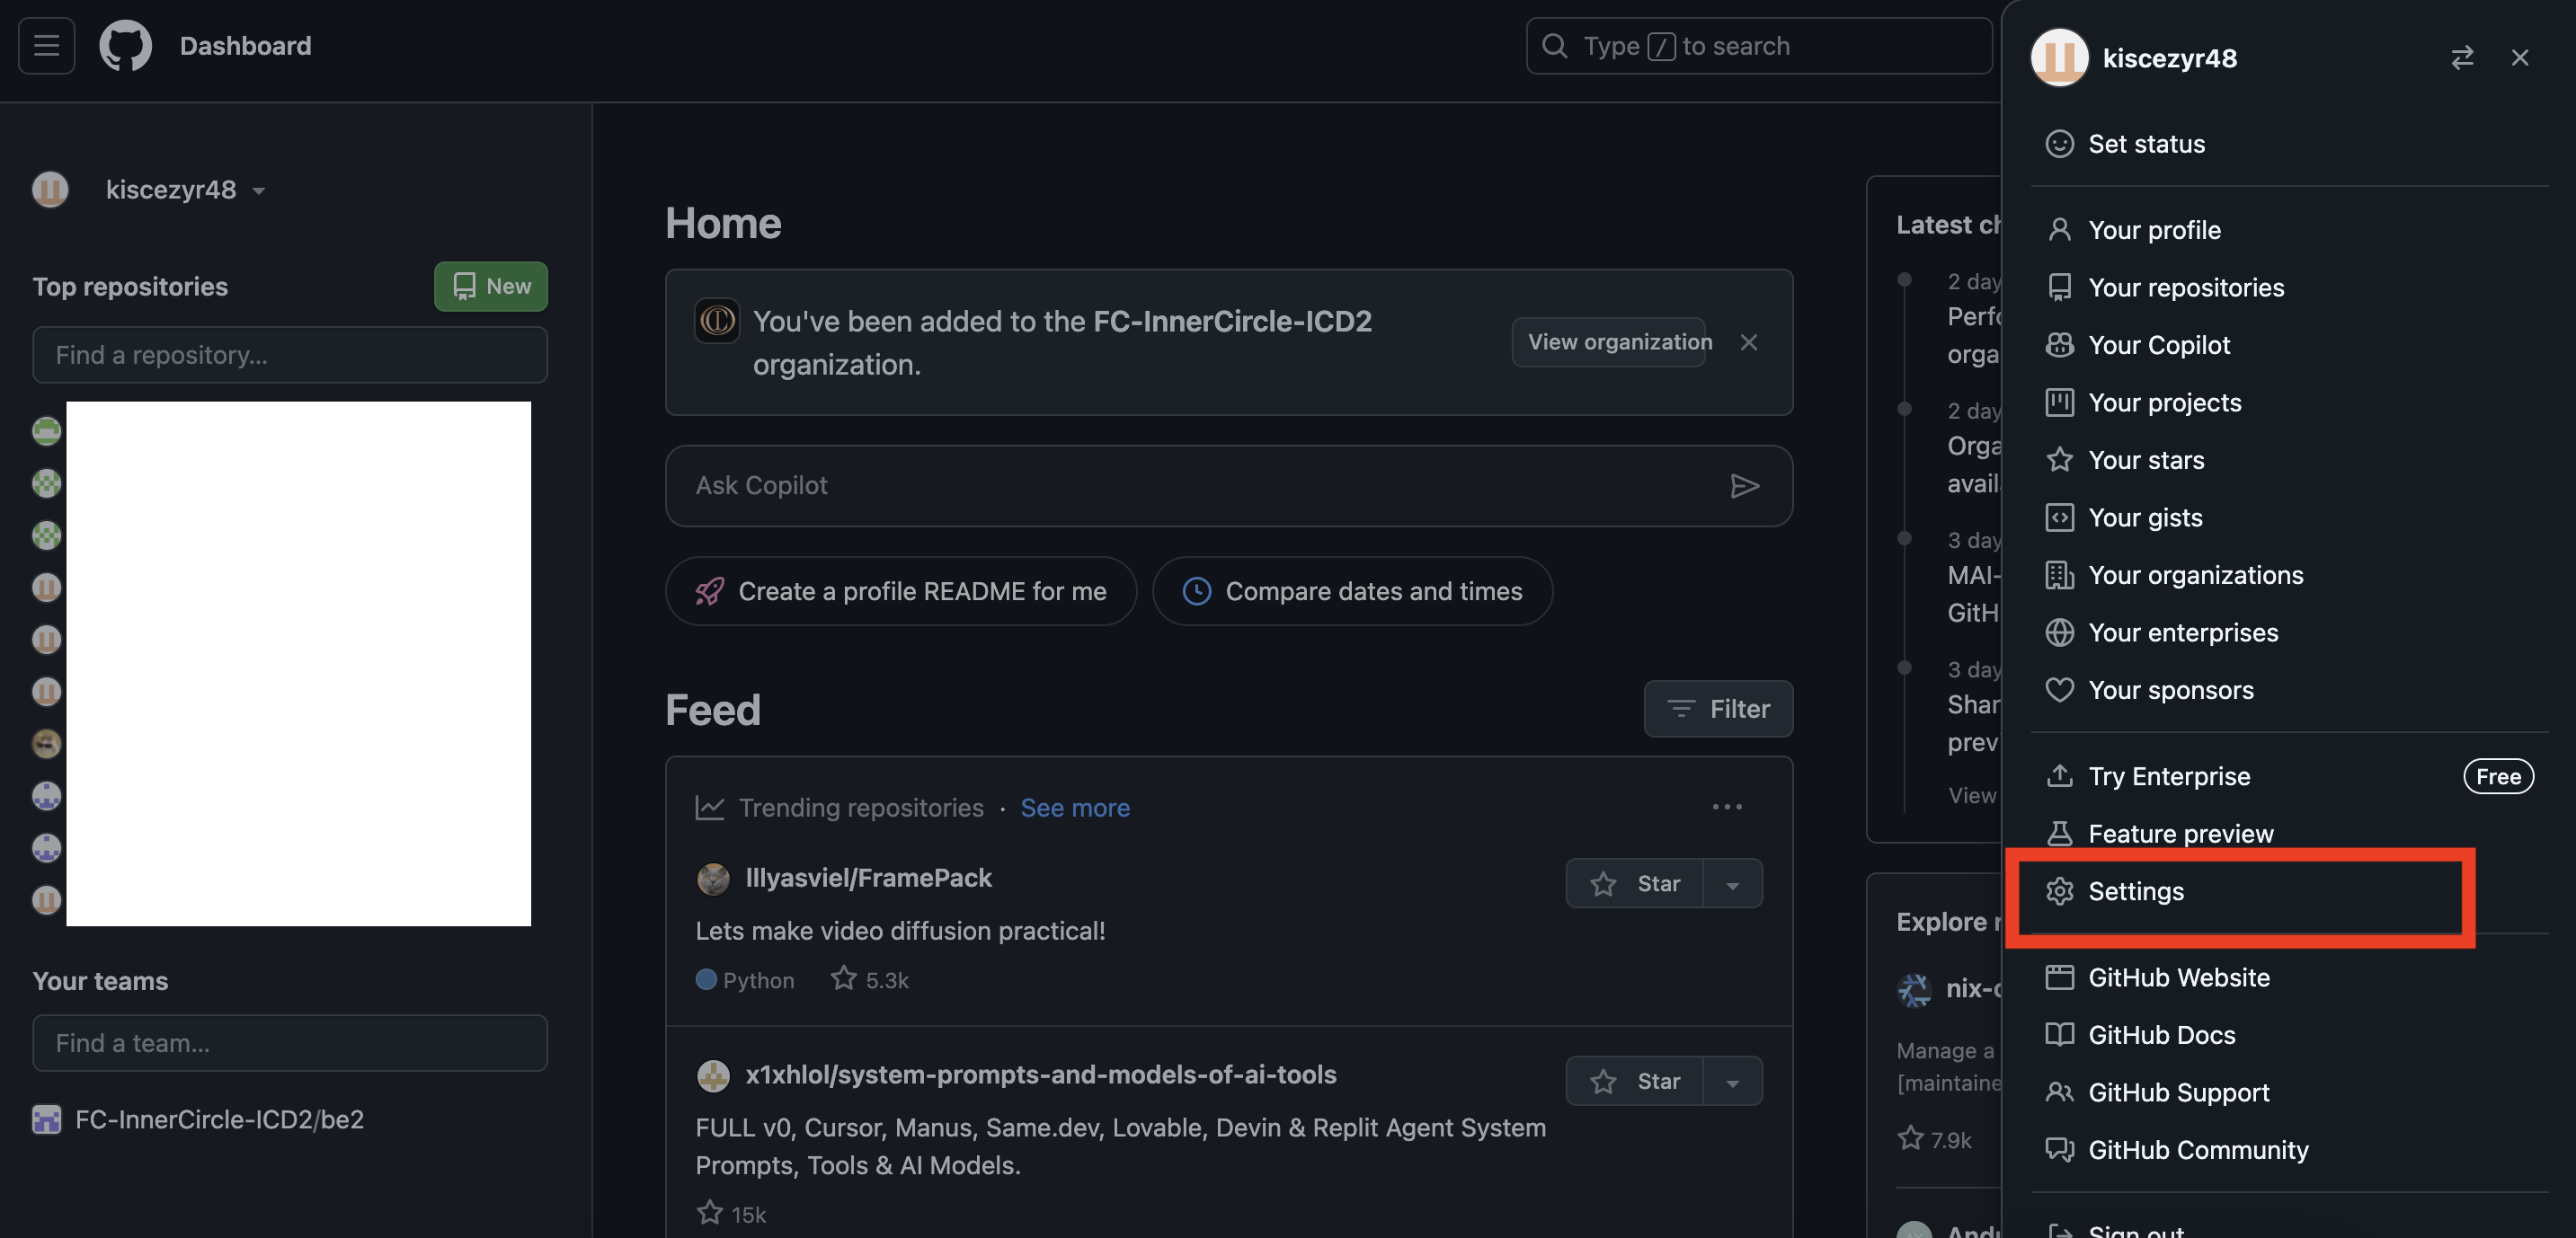Click the GitHub Website browser icon

click(2059, 977)
